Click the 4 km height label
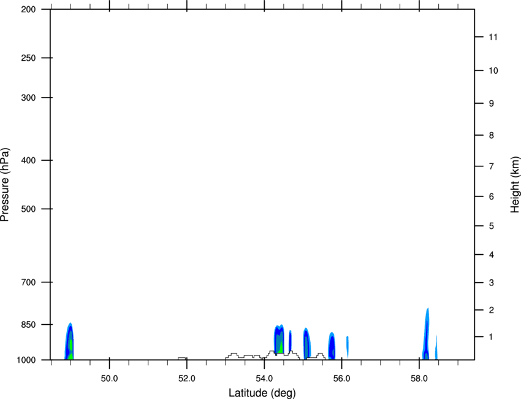Screen dimensions: 521x399 (x=492, y=255)
